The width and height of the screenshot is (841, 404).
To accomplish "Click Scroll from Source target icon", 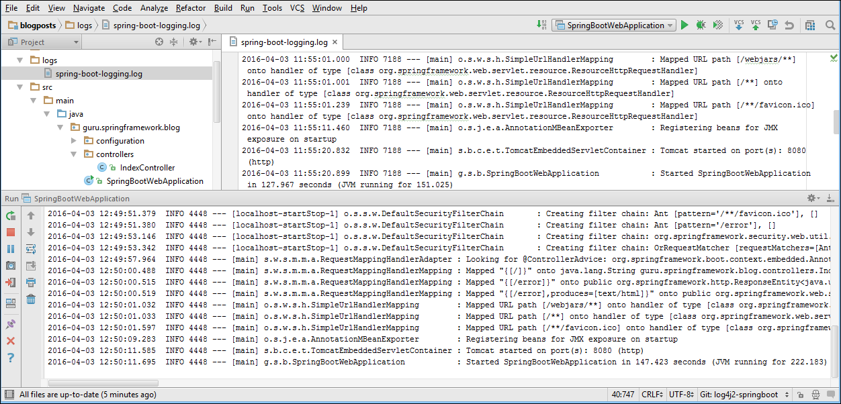I will point(159,42).
